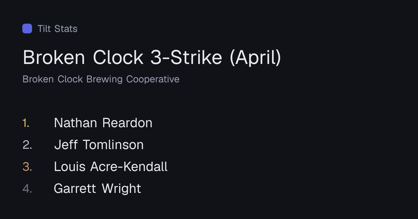Click the gray rank number 4
418x219 pixels.
(x=27, y=189)
